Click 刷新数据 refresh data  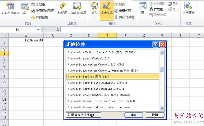pyautogui.click(x=157, y=15)
